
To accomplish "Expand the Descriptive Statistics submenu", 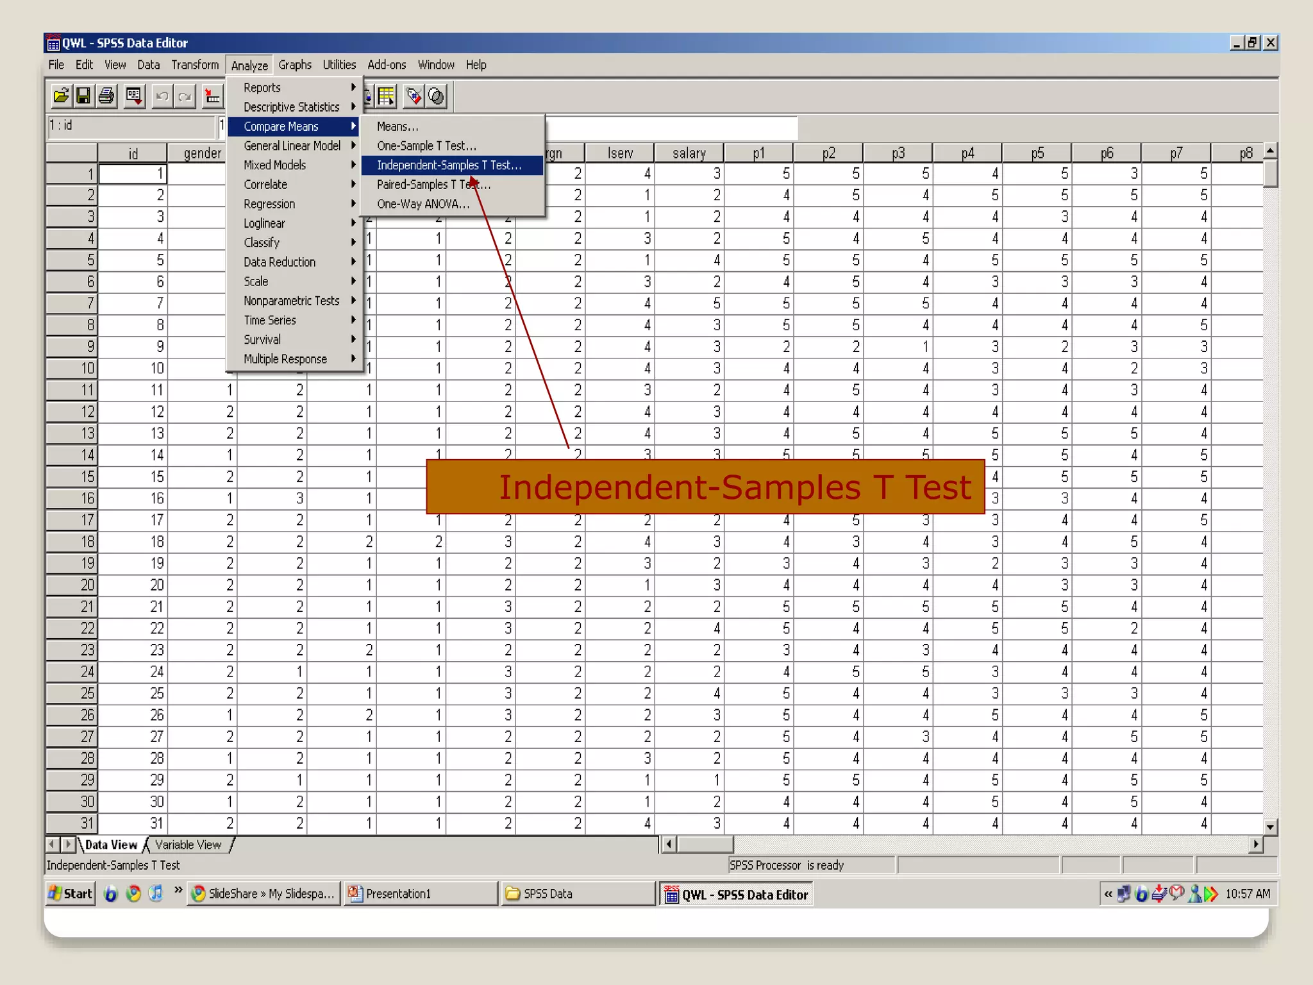I will pyautogui.click(x=292, y=107).
